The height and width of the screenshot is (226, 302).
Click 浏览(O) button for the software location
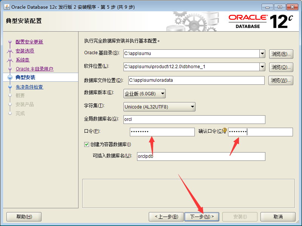281,67
